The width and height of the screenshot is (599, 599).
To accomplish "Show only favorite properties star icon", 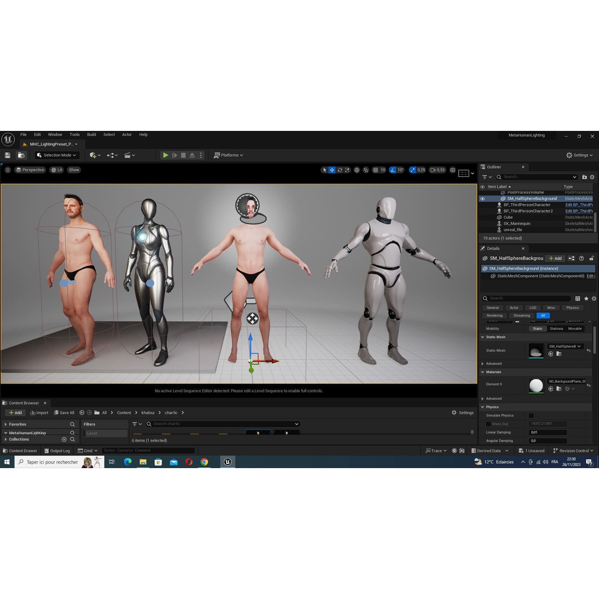I will [586, 298].
